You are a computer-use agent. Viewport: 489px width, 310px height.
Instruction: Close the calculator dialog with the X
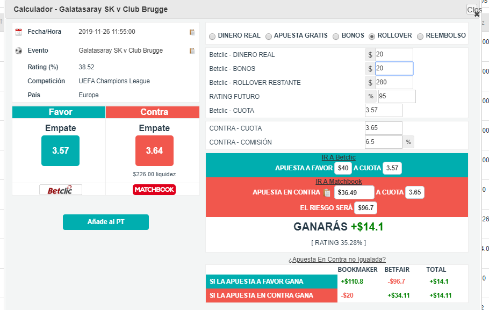click(x=477, y=14)
